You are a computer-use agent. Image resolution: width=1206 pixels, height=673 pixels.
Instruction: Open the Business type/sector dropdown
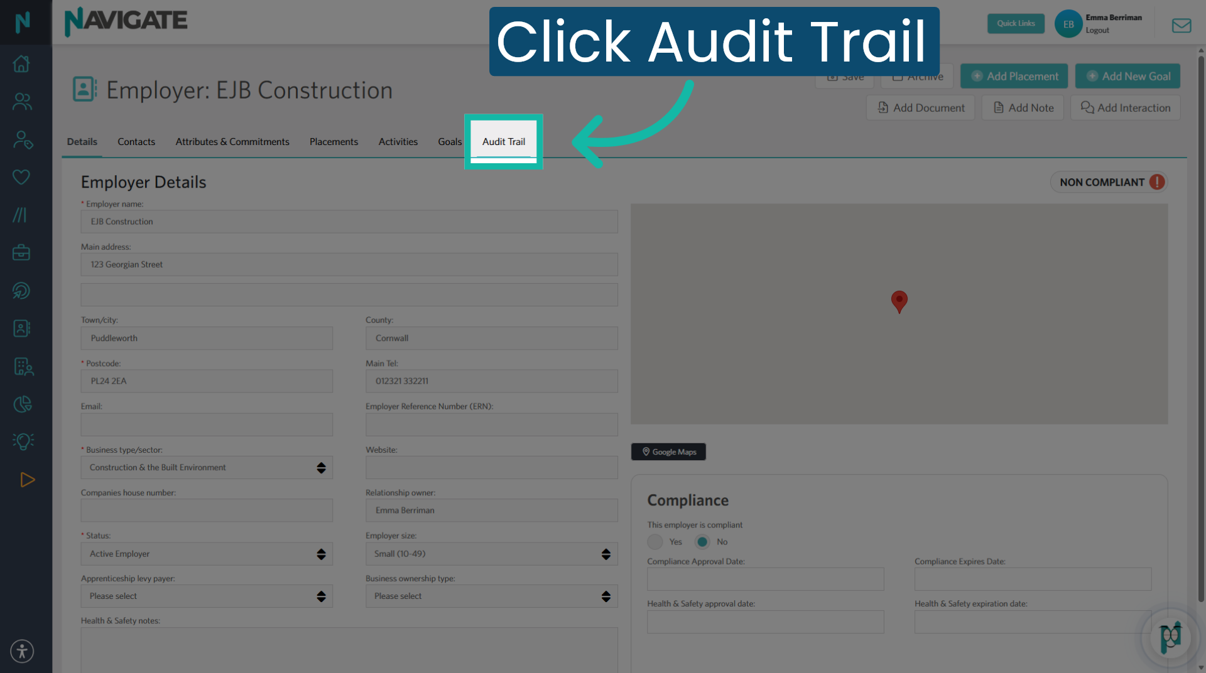pos(207,468)
